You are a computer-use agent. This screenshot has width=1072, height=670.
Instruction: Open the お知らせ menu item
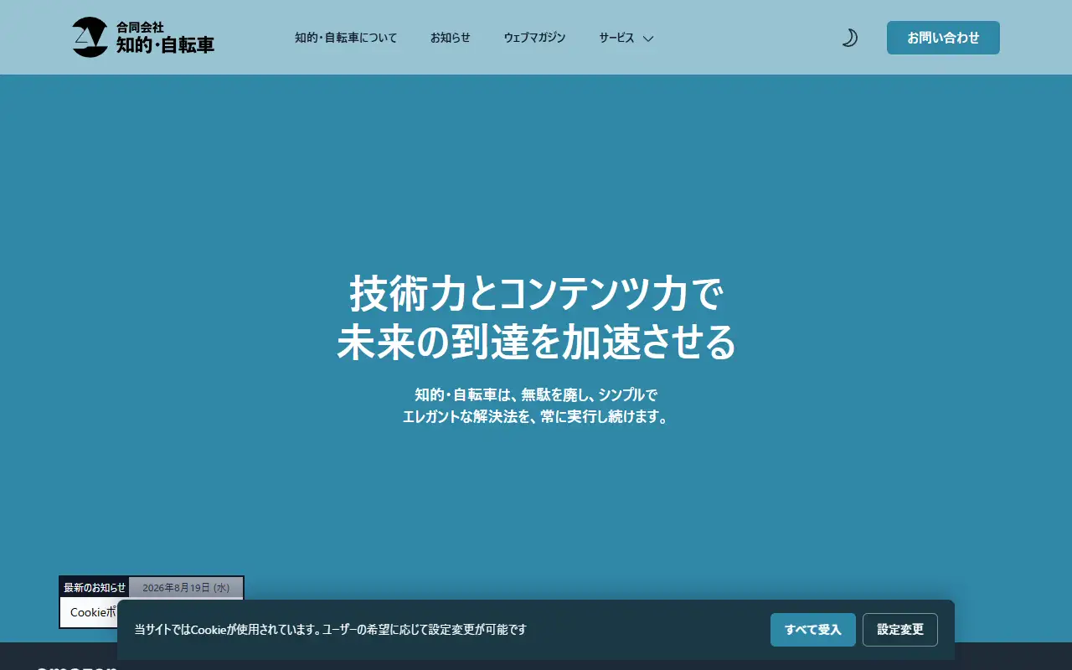click(451, 38)
